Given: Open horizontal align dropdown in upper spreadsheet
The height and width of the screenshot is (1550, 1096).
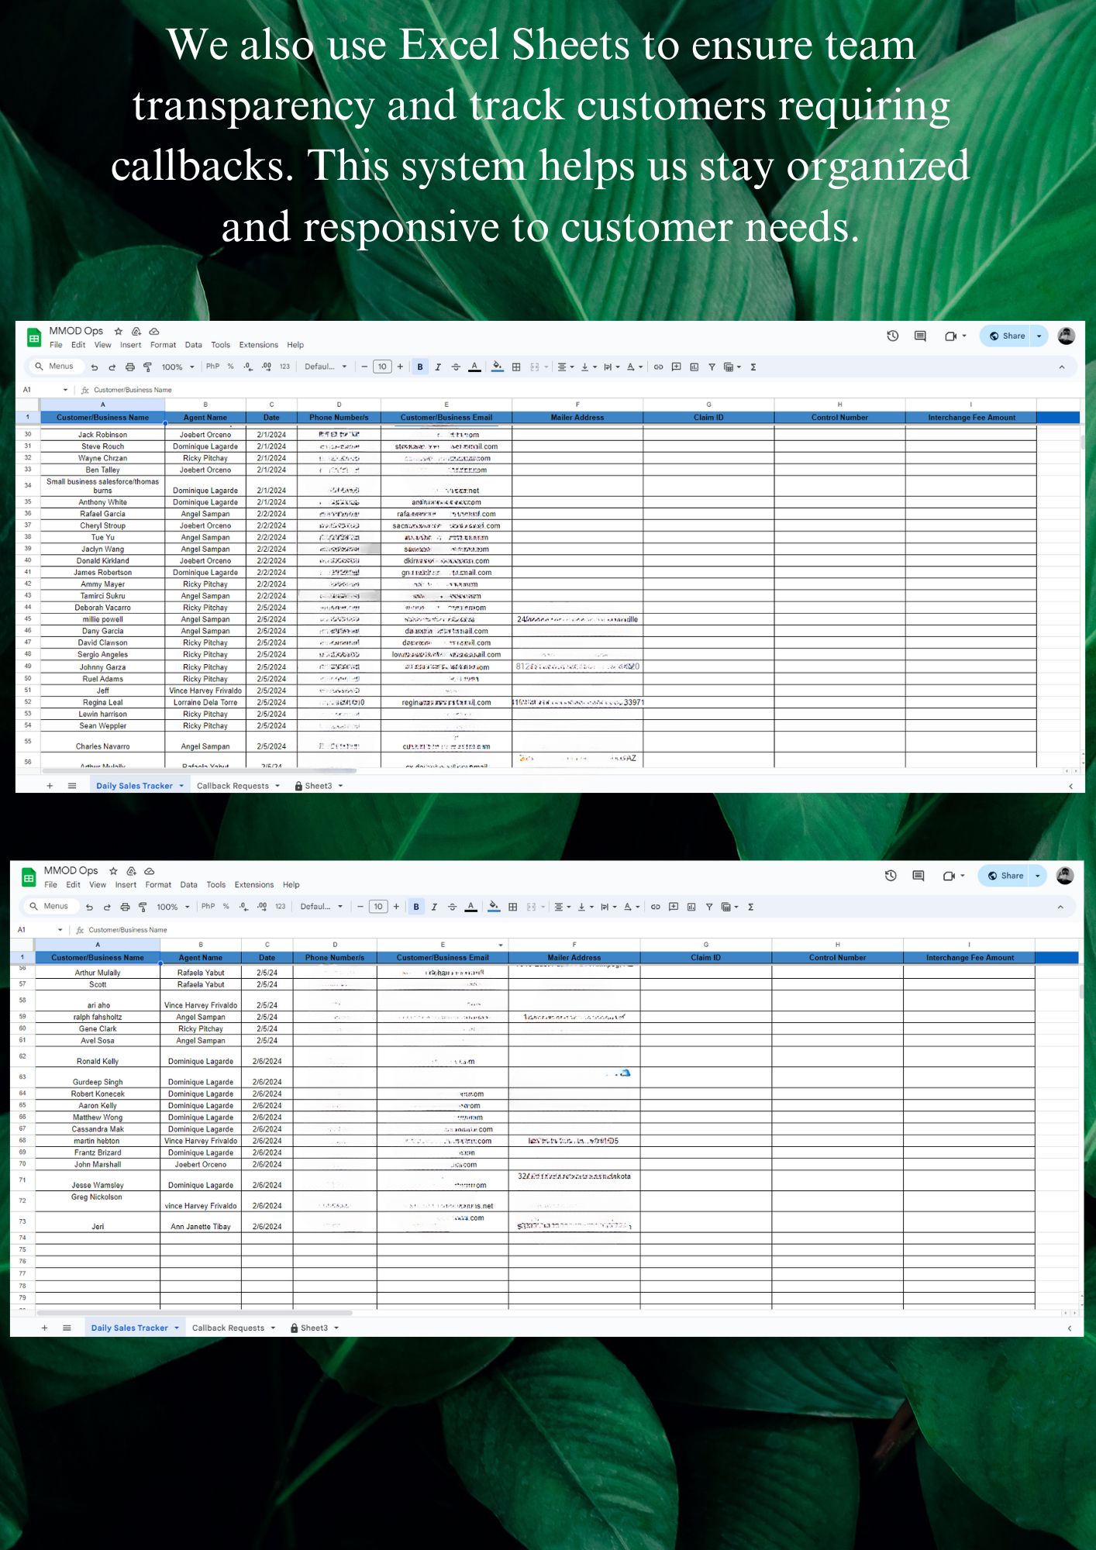Looking at the screenshot, I should 566,367.
